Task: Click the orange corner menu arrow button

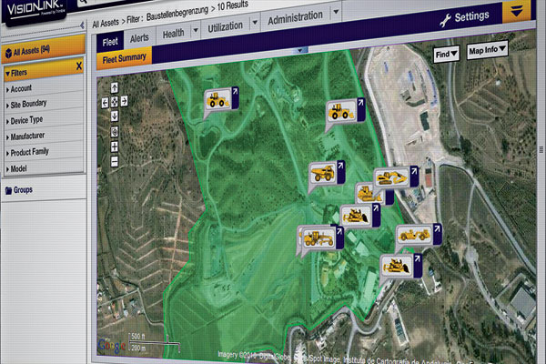Action: point(517,11)
